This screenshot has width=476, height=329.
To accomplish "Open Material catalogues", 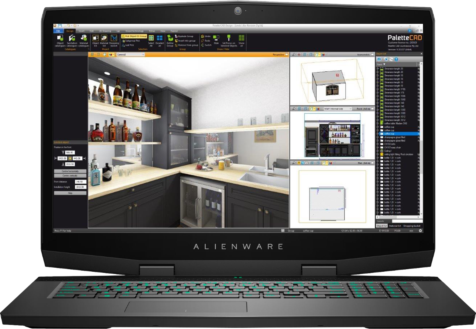I will (x=84, y=41).
